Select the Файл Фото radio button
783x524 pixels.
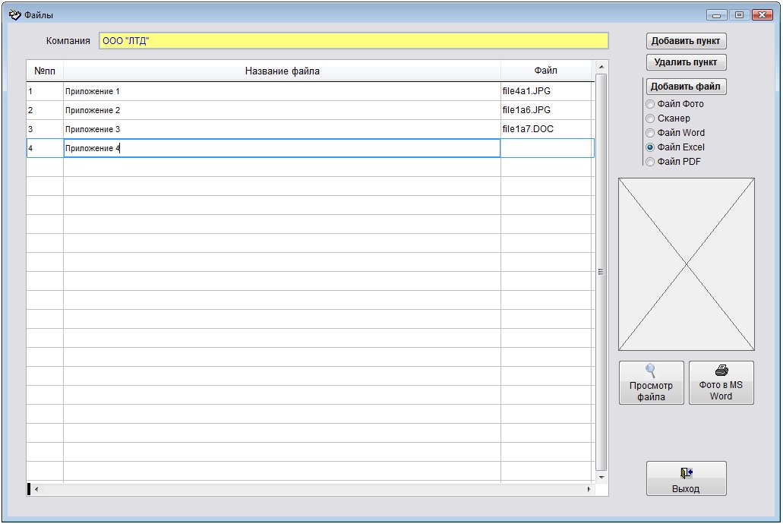(650, 104)
